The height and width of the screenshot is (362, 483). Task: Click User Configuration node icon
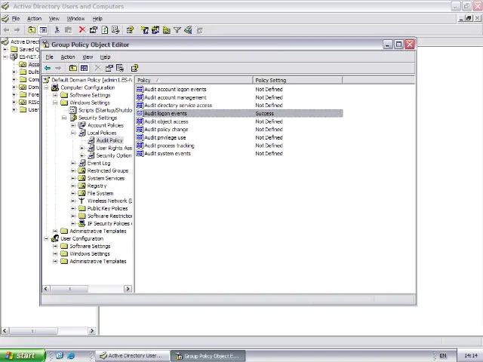tap(55, 238)
